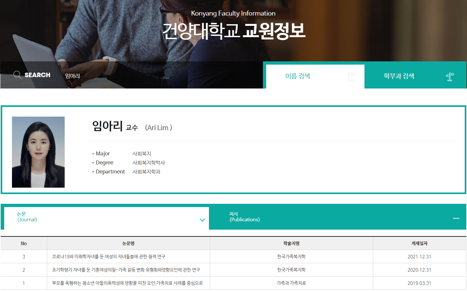467x291 pixels.
Task: Click the date 2021.12.31
Action: (419, 257)
